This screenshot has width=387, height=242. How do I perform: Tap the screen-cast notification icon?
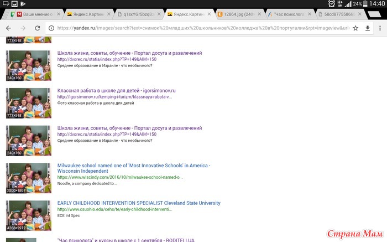point(6,3)
